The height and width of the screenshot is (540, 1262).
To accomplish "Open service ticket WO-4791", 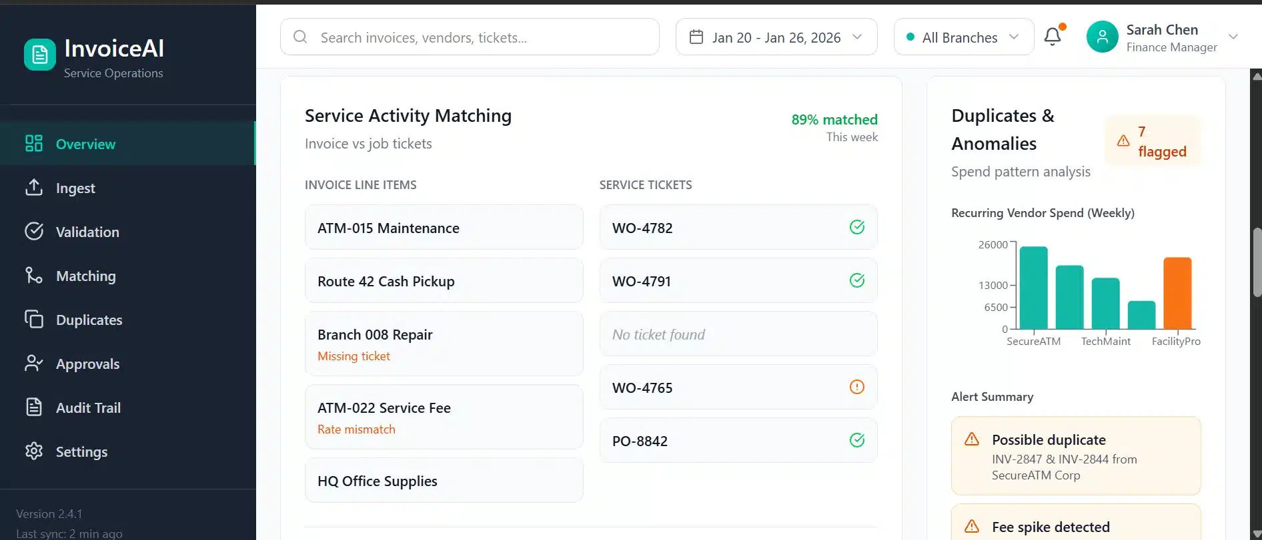I will point(738,280).
